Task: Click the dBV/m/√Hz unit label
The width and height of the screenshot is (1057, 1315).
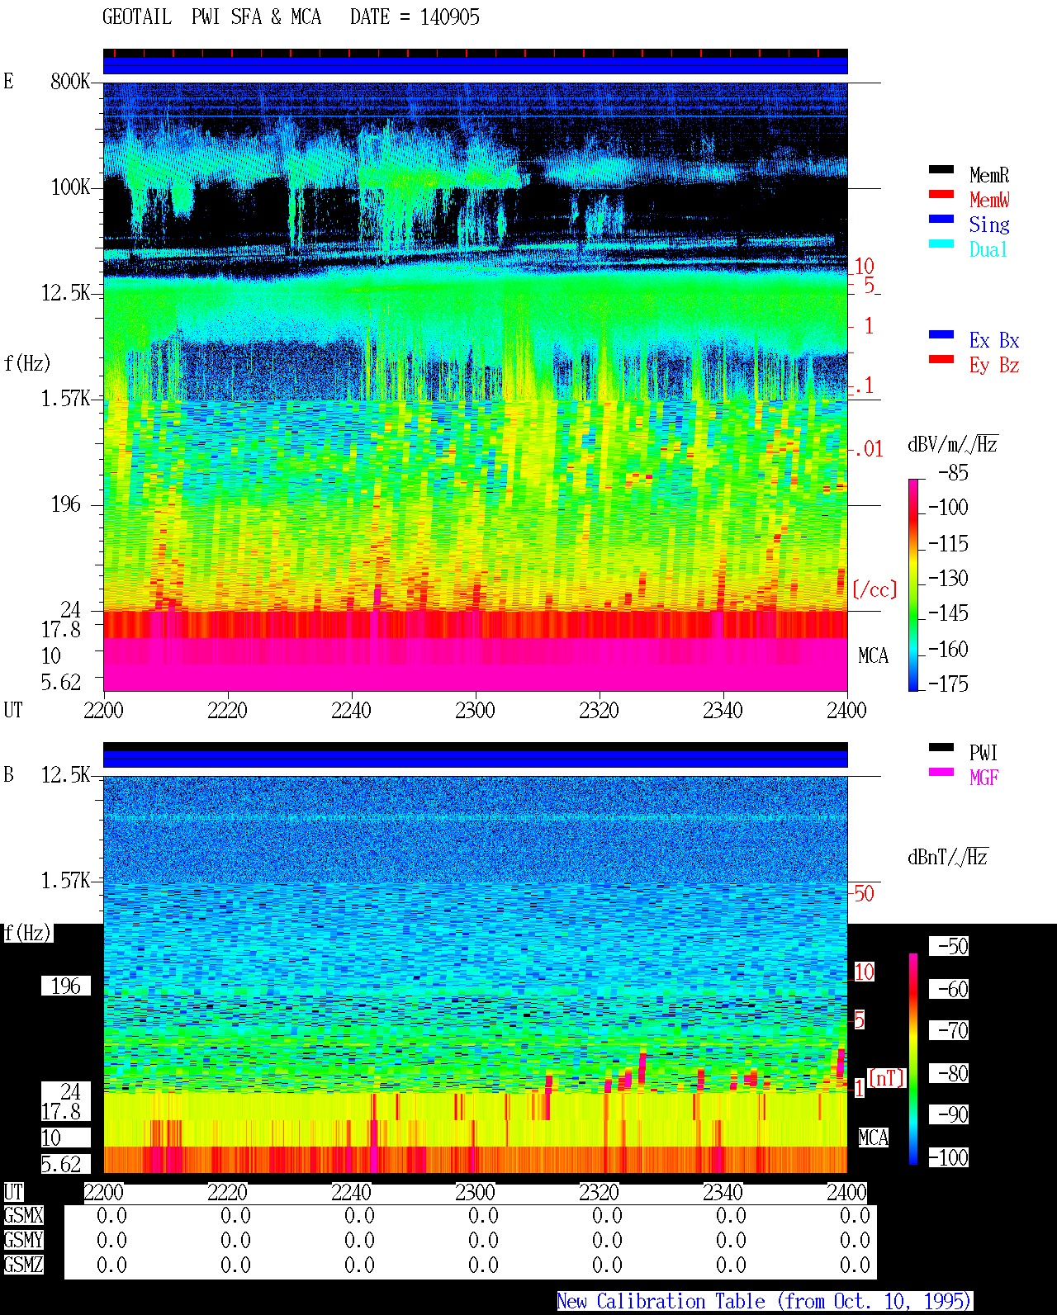Action: (953, 444)
